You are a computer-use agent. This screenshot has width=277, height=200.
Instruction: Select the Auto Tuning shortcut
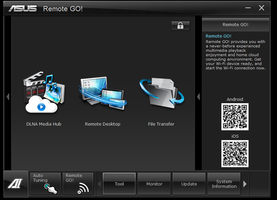point(45,184)
